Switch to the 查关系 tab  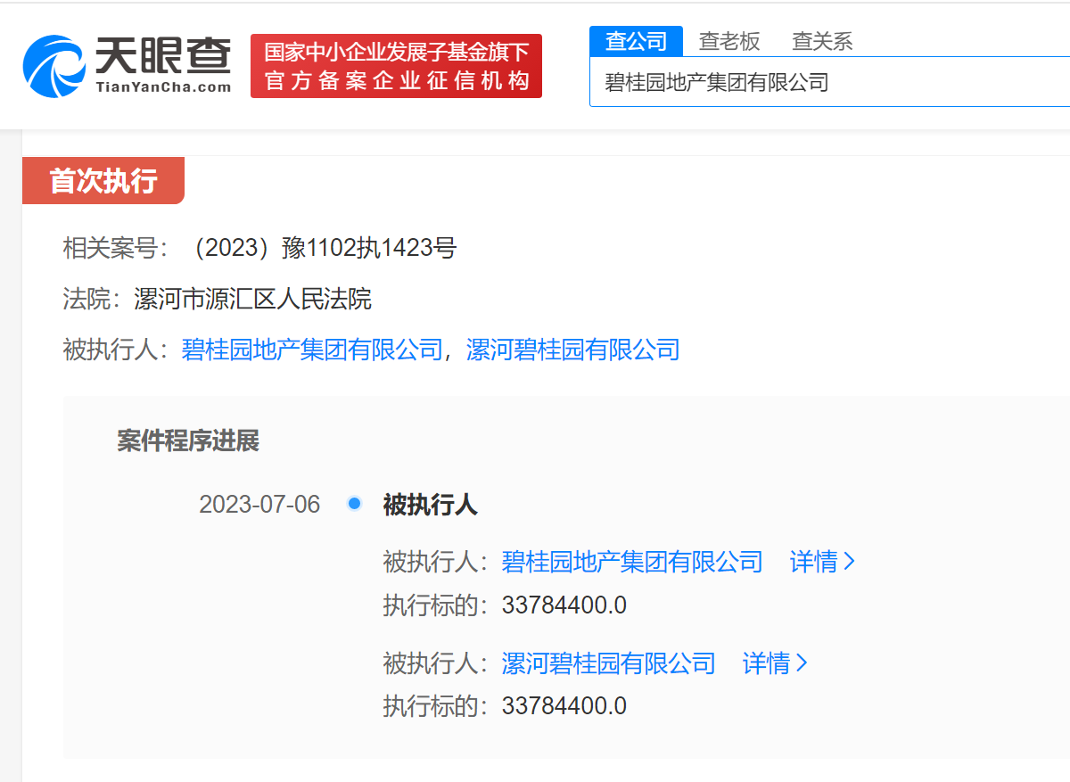pos(821,41)
